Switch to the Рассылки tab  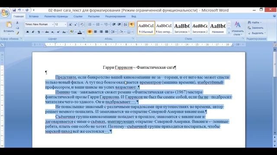94,16
